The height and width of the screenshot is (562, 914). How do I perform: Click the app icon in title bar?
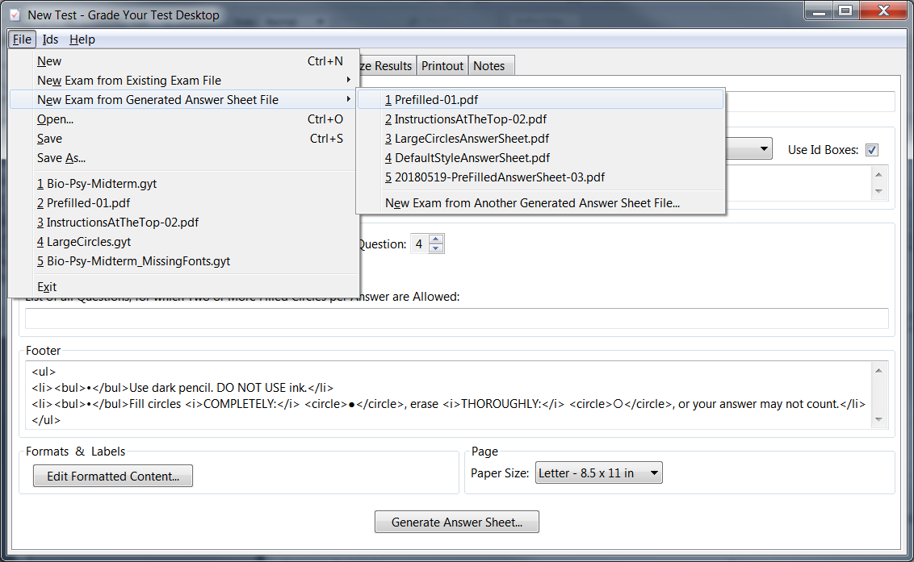14,15
